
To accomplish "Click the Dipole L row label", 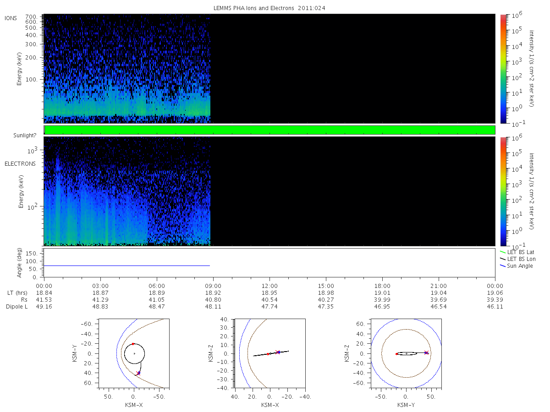I will click(16, 307).
